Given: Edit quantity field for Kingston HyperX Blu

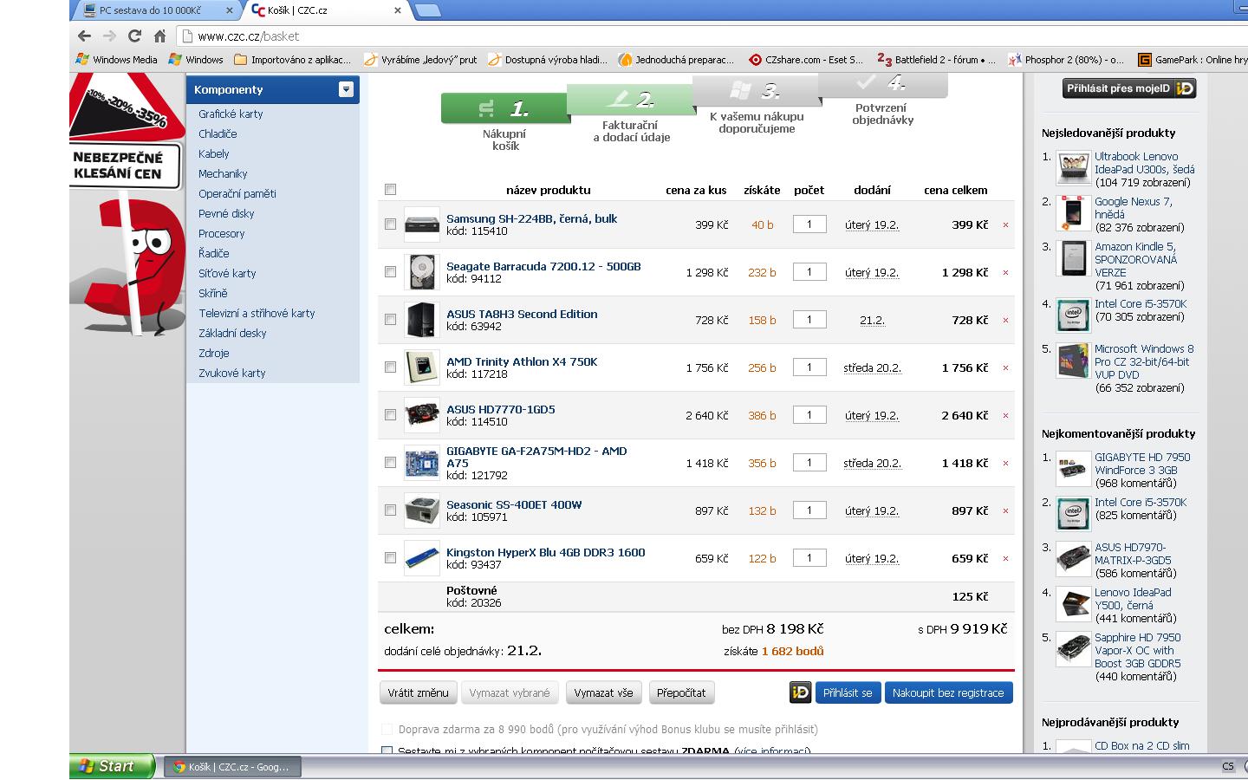Looking at the screenshot, I should pos(809,558).
